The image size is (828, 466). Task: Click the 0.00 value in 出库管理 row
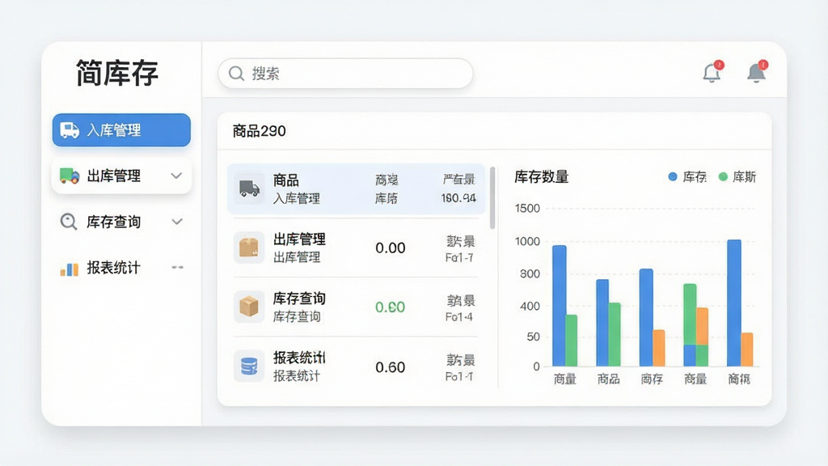pos(391,248)
